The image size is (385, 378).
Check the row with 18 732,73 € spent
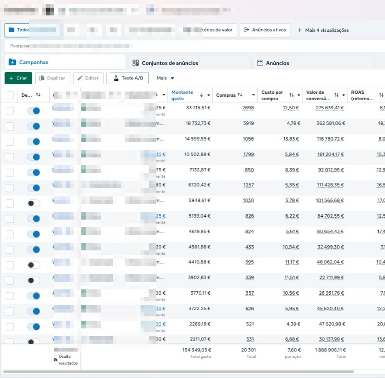[10, 126]
